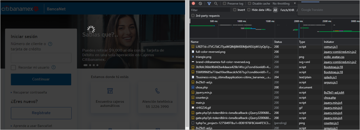Focus the Número de cliente input field
Screen dimensions: 360x130
(41, 58)
